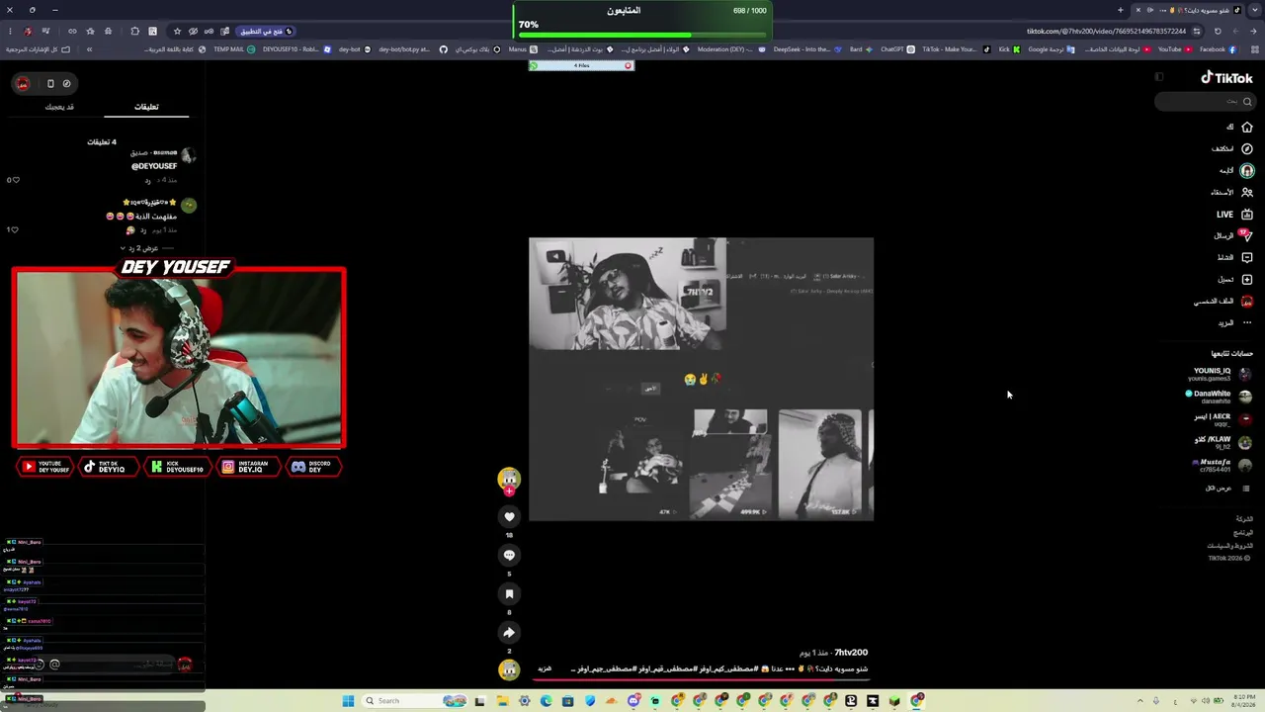Image resolution: width=1265 pixels, height=712 pixels.
Task: Open the Mustafa followed account
Action: (x=1222, y=465)
